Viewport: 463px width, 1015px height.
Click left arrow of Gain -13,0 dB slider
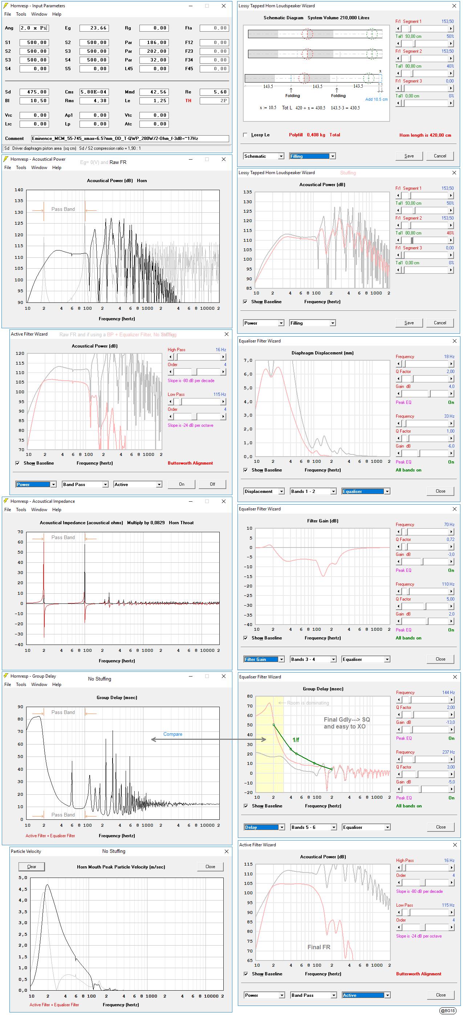tap(399, 729)
